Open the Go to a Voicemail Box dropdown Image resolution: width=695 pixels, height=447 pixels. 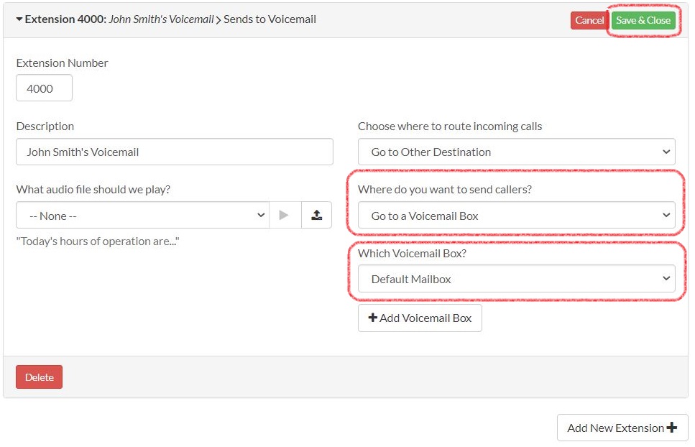click(x=516, y=215)
